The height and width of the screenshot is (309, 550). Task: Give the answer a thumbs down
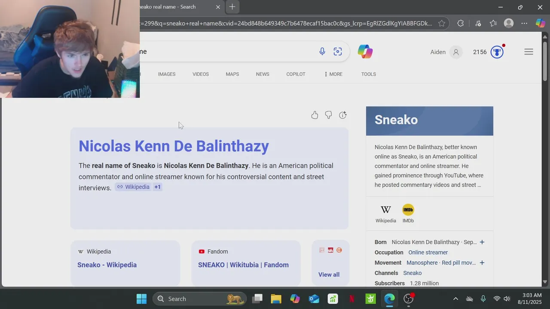[x=328, y=115]
